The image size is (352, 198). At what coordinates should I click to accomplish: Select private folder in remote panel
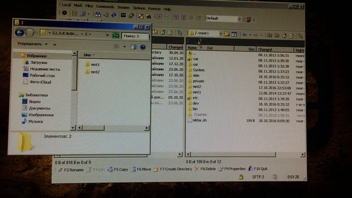196,81
